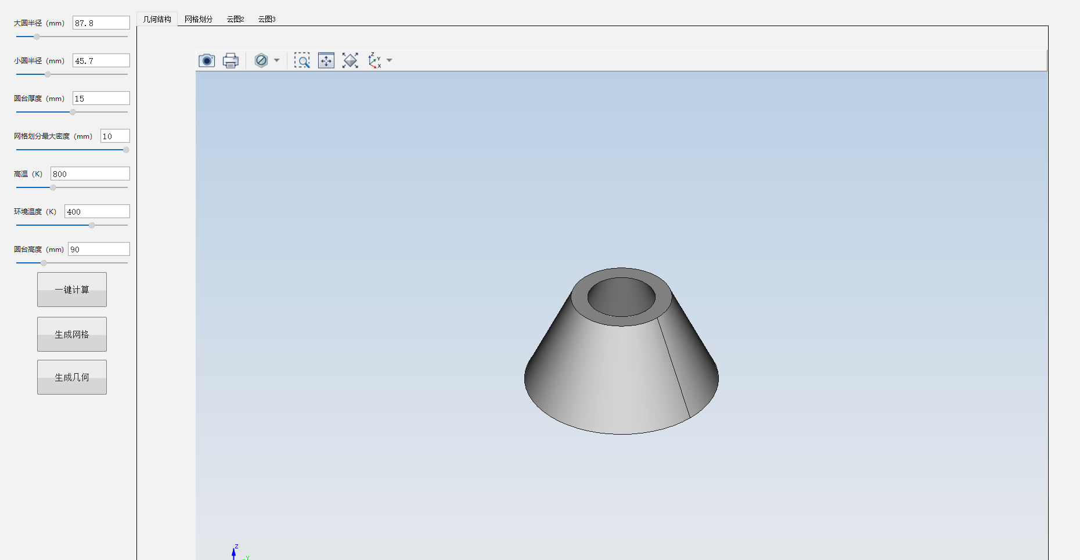
Task: Click the zoom to selection icon
Action: pyautogui.click(x=326, y=60)
